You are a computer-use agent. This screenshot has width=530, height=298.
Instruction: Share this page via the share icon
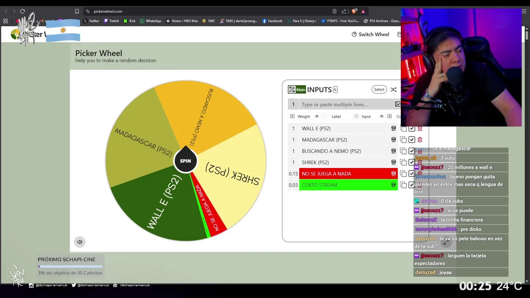click(x=344, y=11)
